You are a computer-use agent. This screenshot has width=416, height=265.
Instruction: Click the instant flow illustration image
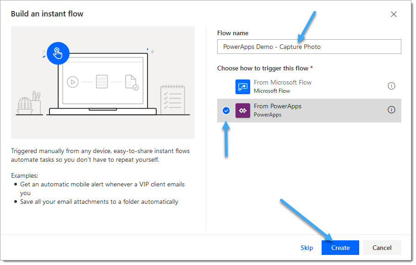coord(103,83)
